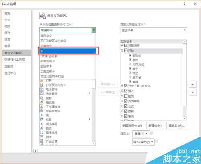Image resolution: width=201 pixels, height=164 pixels.
Task: Click the 减小字号 font size icon
Action: pyautogui.click(x=42, y=124)
